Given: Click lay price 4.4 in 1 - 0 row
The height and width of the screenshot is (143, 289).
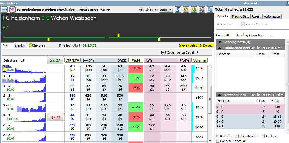Looking at the screenshot, I should [167, 68].
